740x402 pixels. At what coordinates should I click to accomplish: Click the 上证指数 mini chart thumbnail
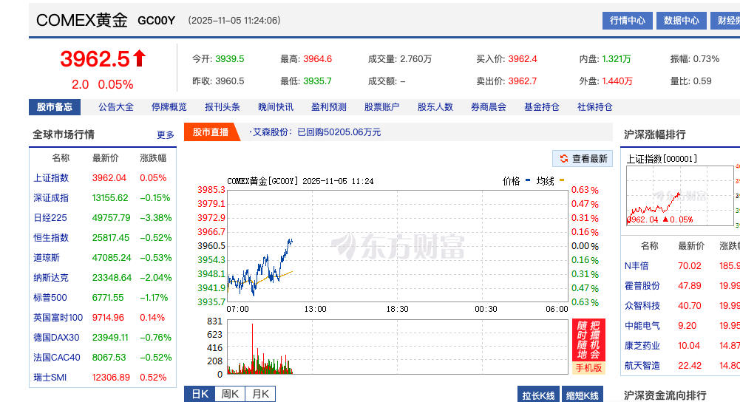(680, 196)
